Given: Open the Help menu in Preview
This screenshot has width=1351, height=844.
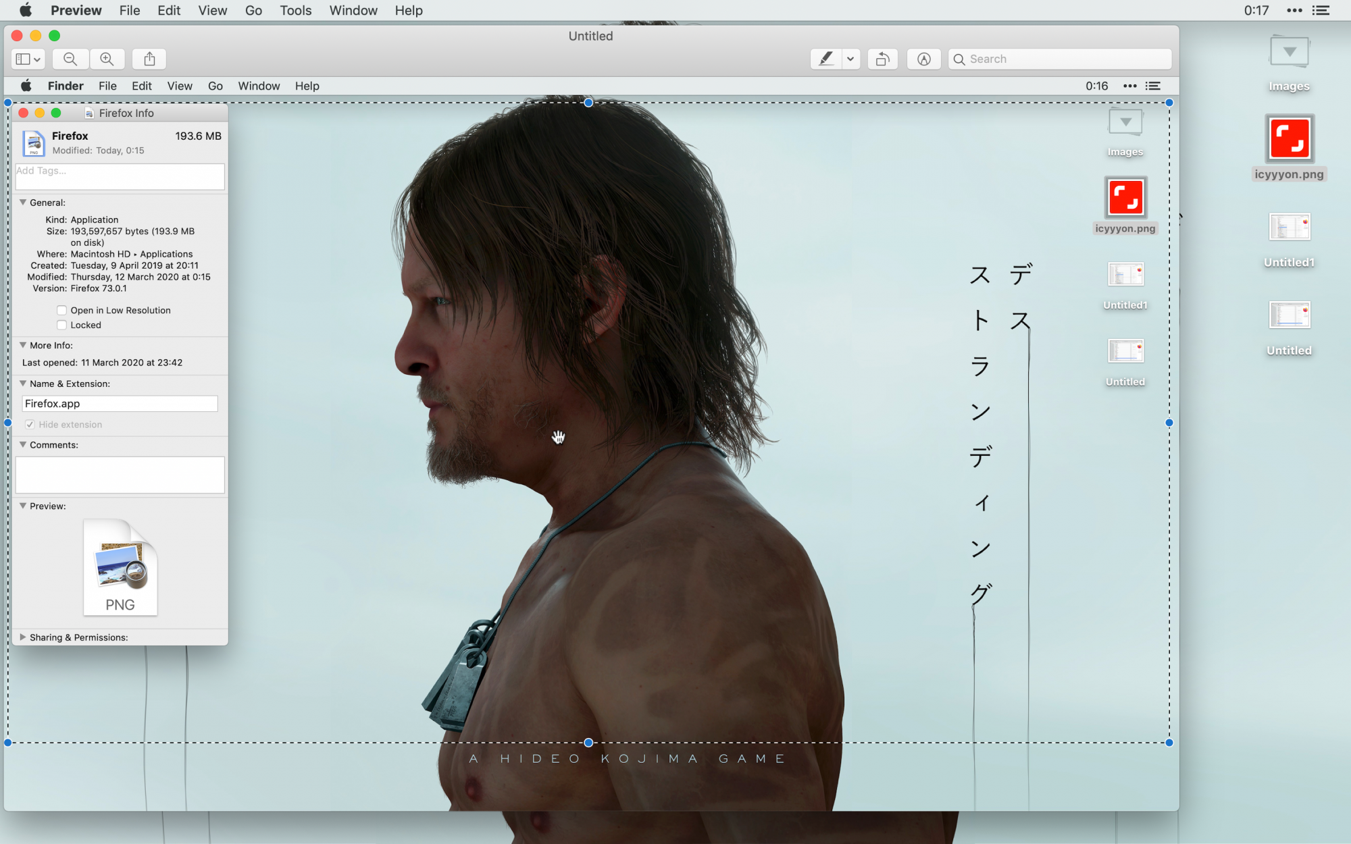Looking at the screenshot, I should tap(409, 10).
